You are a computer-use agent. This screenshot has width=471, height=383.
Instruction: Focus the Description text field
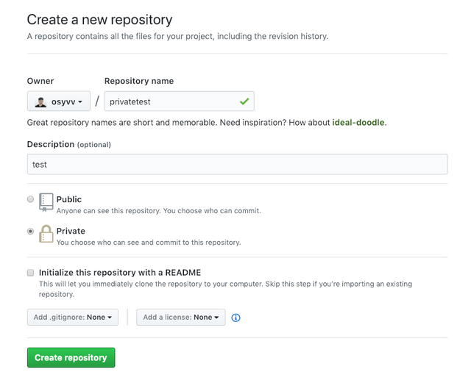(x=237, y=164)
